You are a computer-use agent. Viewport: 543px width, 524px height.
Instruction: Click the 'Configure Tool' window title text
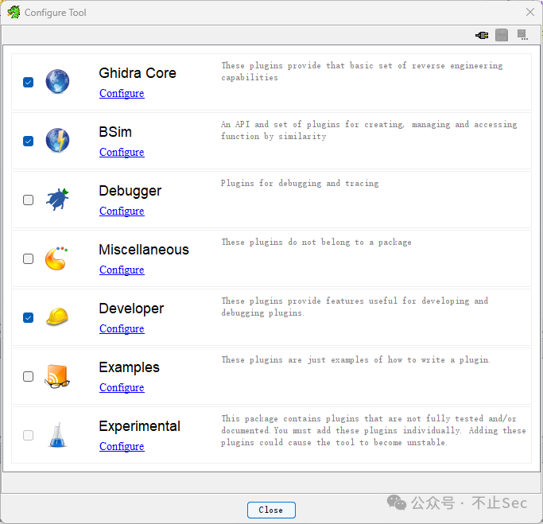pyautogui.click(x=56, y=13)
